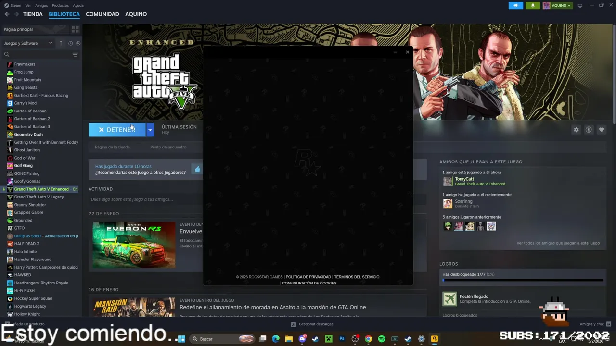Toggle recent activity clock filter
This screenshot has height=346, width=616.
(70, 43)
